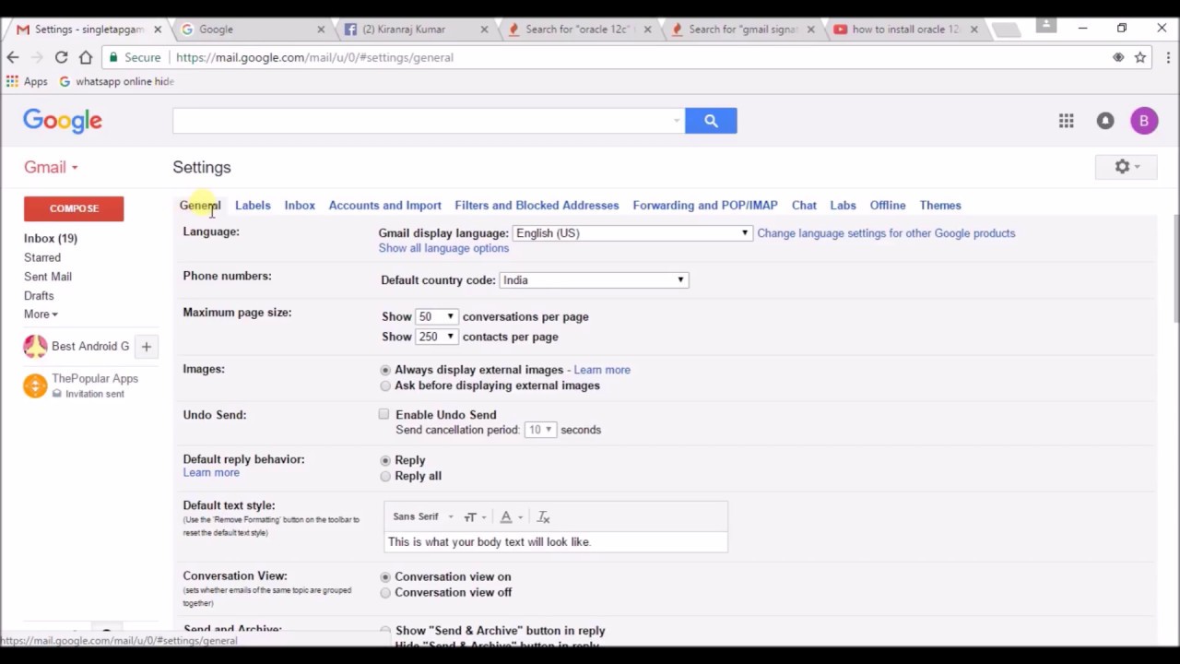The width and height of the screenshot is (1180, 664).
Task: Click Change language settings for other Google products
Action: click(886, 233)
